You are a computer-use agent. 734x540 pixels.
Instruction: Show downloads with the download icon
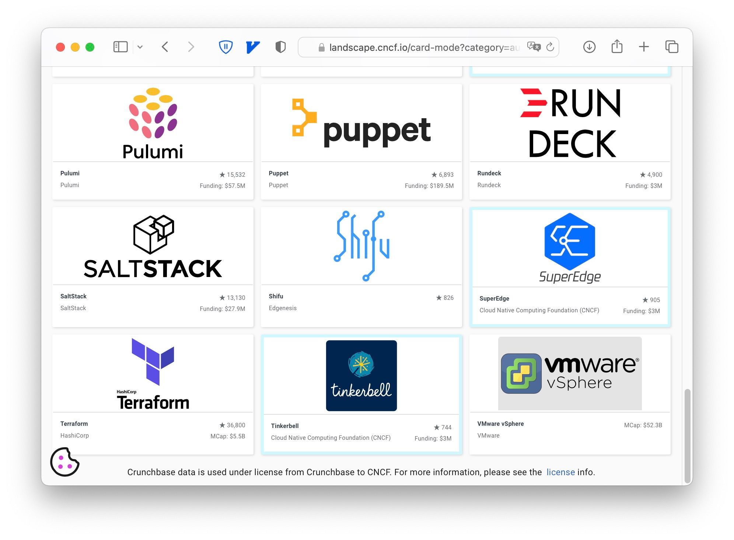(x=589, y=47)
